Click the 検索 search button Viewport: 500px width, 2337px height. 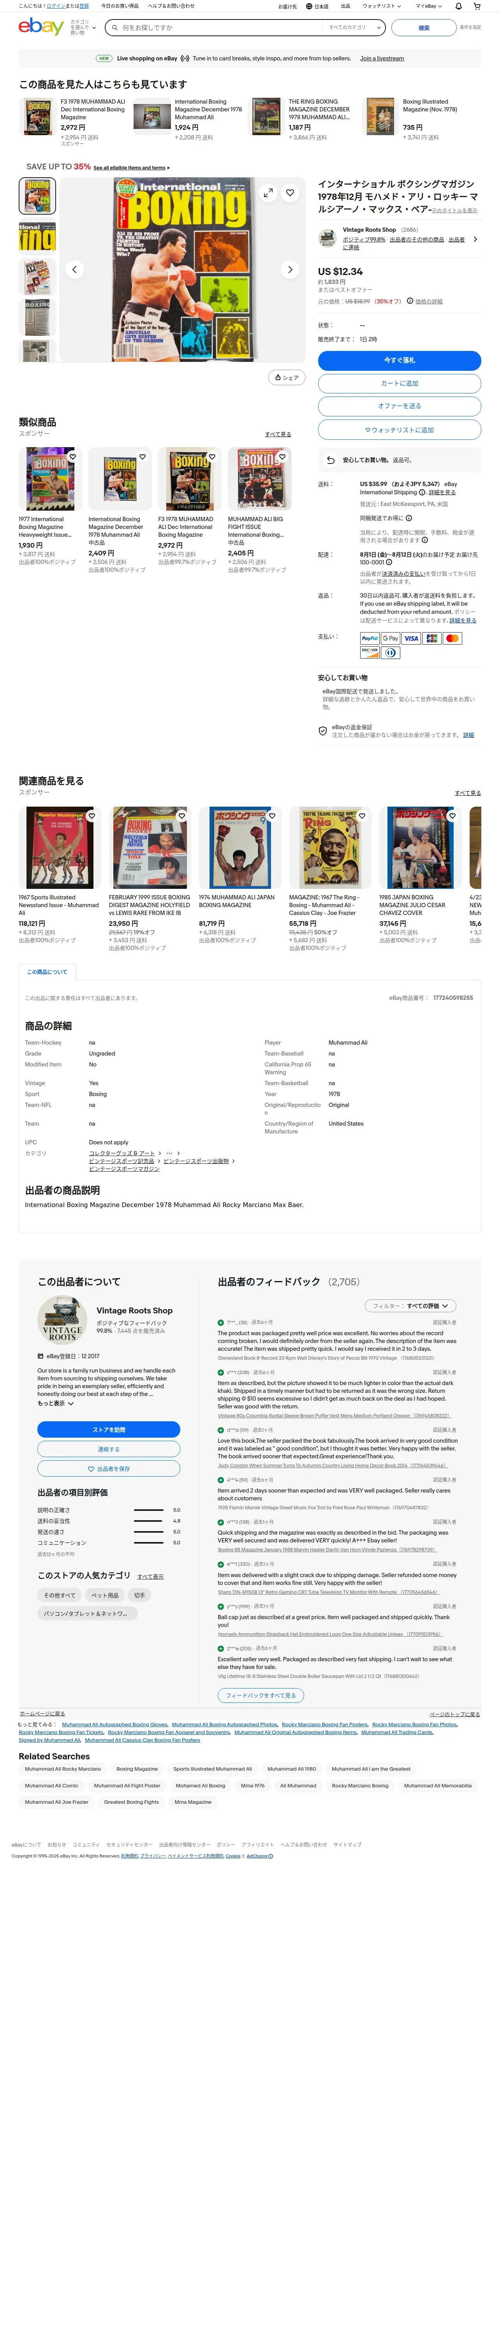pos(424,28)
